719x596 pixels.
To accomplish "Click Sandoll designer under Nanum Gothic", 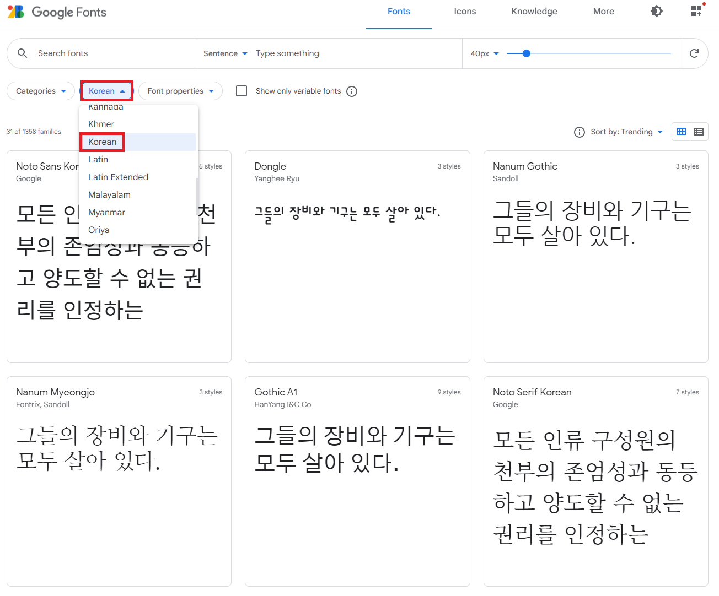I will coord(506,178).
